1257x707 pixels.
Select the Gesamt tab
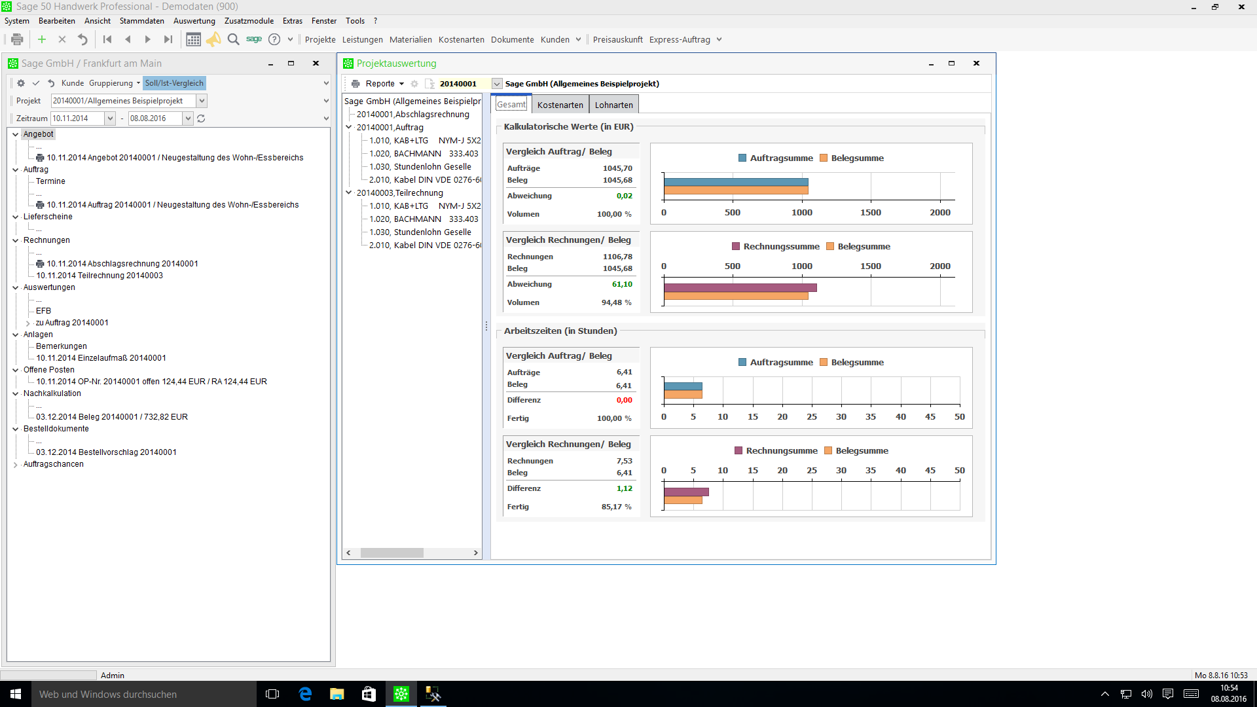[511, 105]
